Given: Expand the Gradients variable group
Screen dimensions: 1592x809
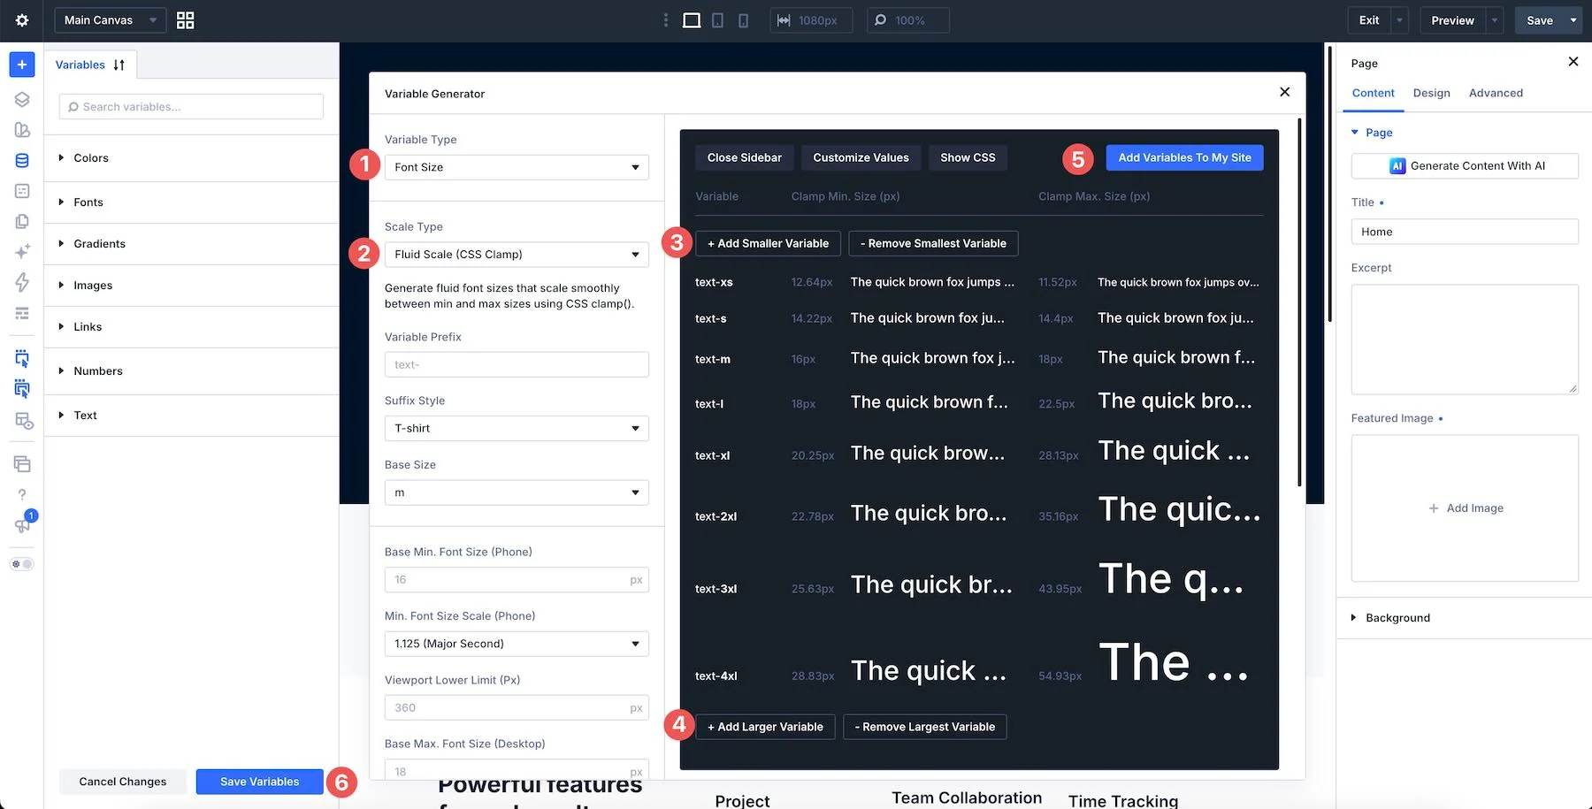Looking at the screenshot, I should coord(192,244).
